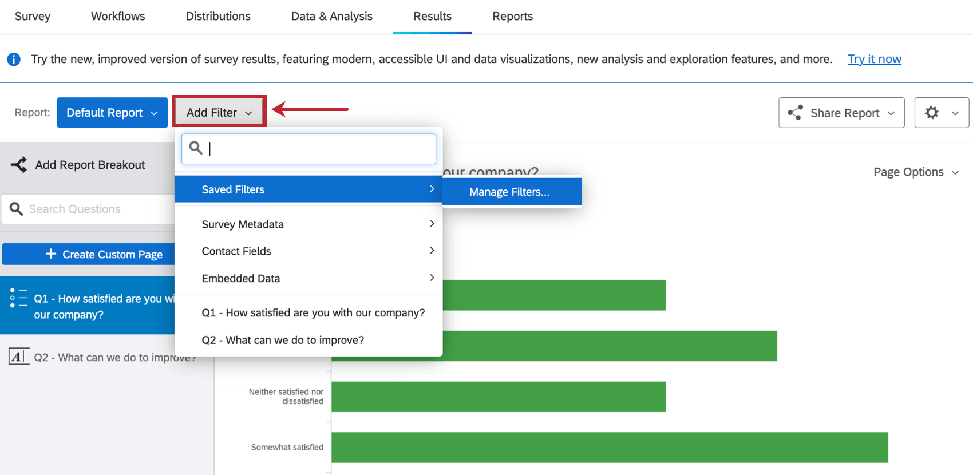The height and width of the screenshot is (475, 973).
Task: Expand the Page Options menu
Action: [x=916, y=172]
